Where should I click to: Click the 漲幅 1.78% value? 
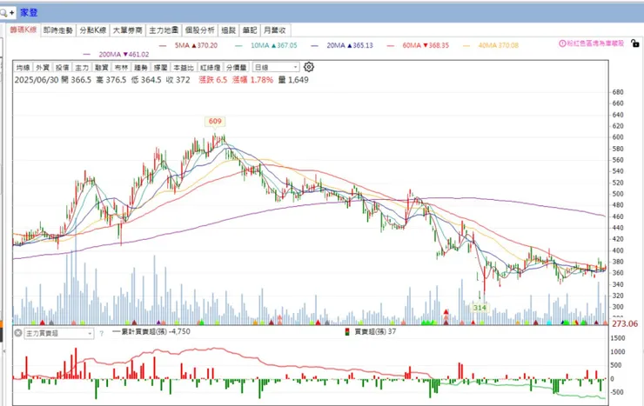click(x=252, y=80)
